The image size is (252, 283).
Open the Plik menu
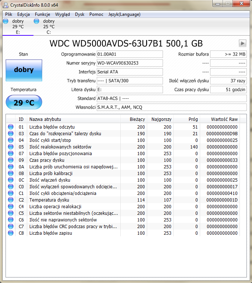(9, 14)
